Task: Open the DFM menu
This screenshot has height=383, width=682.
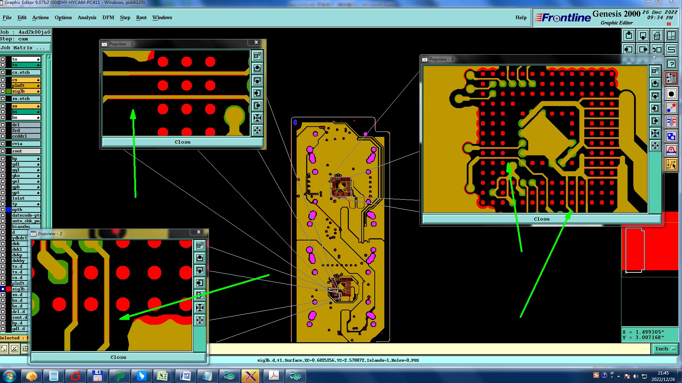Action: (x=108, y=17)
